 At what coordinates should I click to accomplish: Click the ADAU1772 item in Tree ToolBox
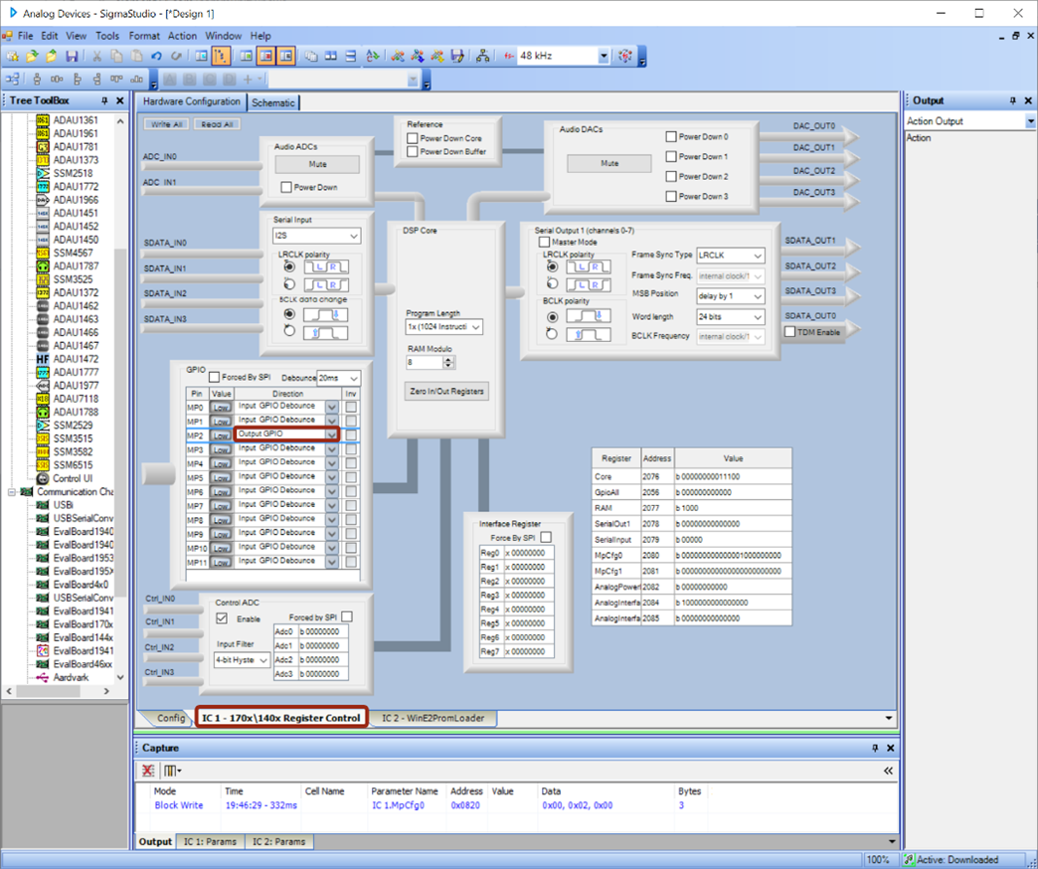pos(76,186)
